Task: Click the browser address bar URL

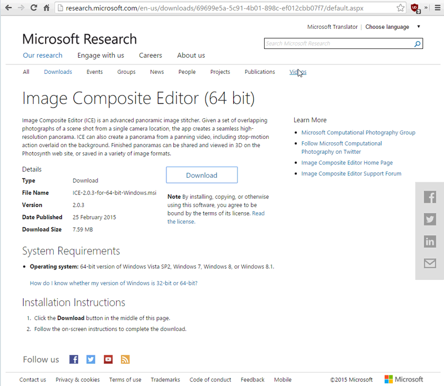Action: pyautogui.click(x=215, y=8)
